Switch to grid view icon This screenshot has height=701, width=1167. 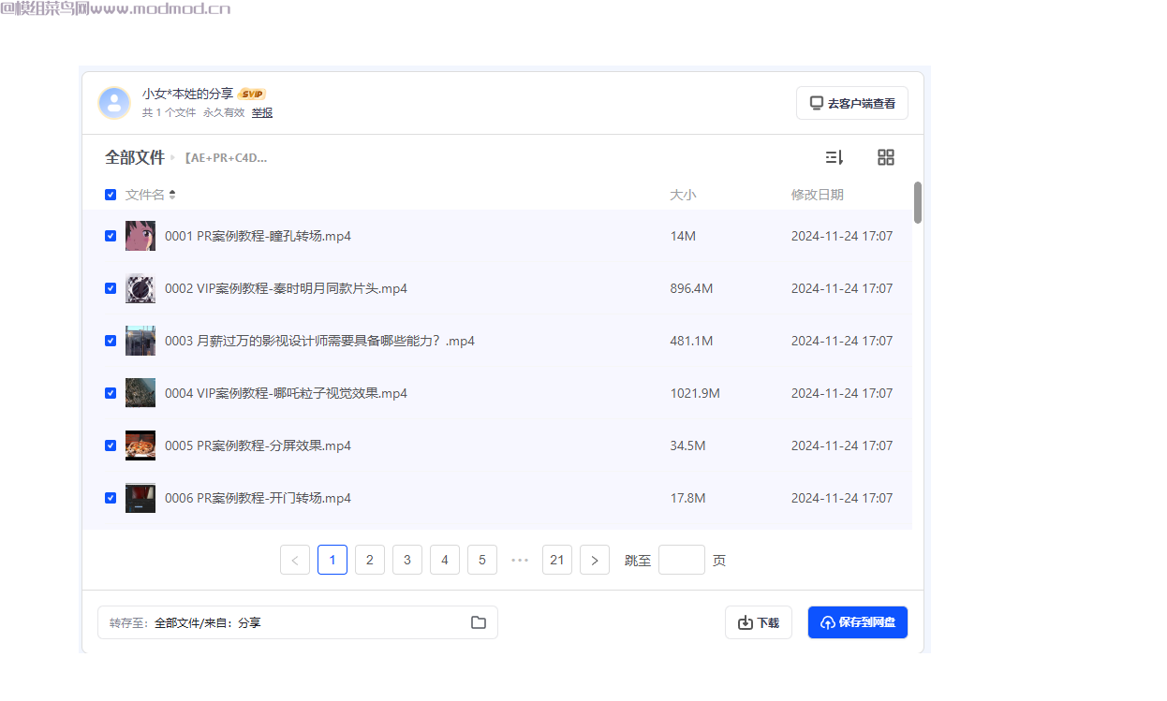coord(886,157)
